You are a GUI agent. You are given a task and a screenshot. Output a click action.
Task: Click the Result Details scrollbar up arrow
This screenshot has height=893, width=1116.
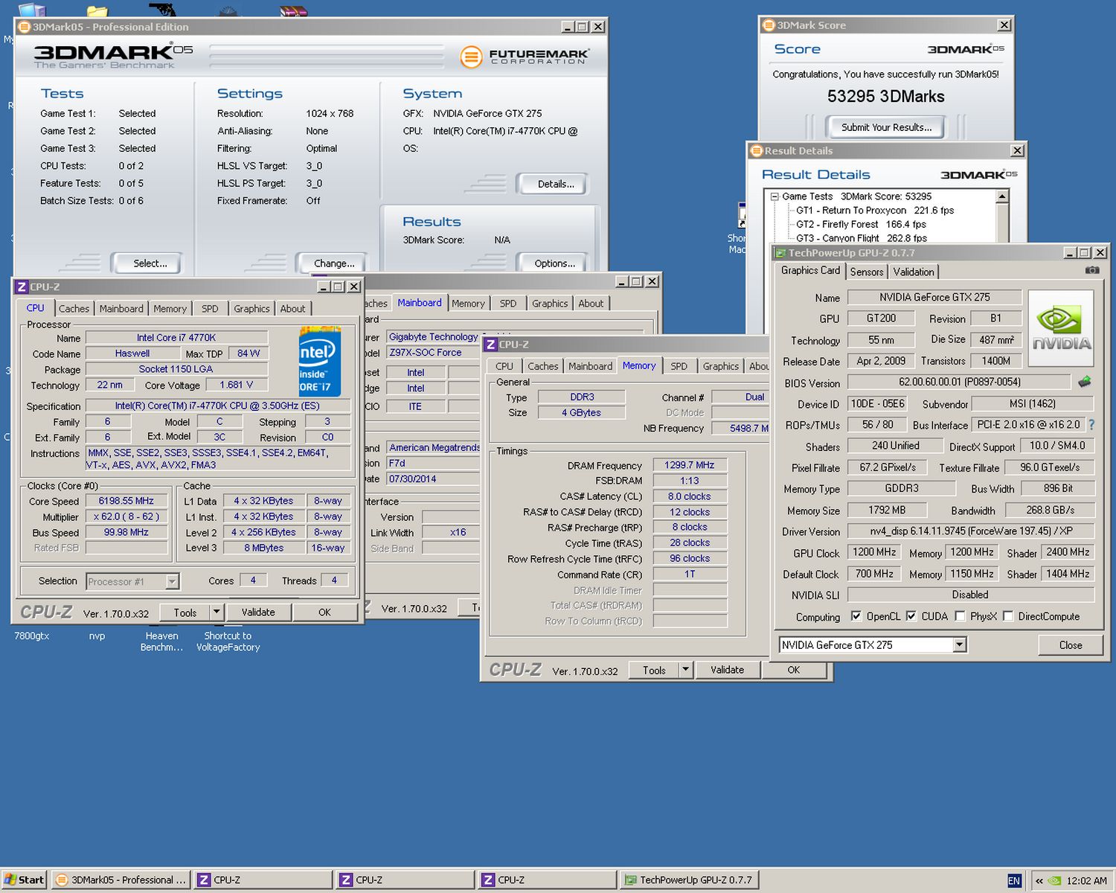pyautogui.click(x=1002, y=196)
